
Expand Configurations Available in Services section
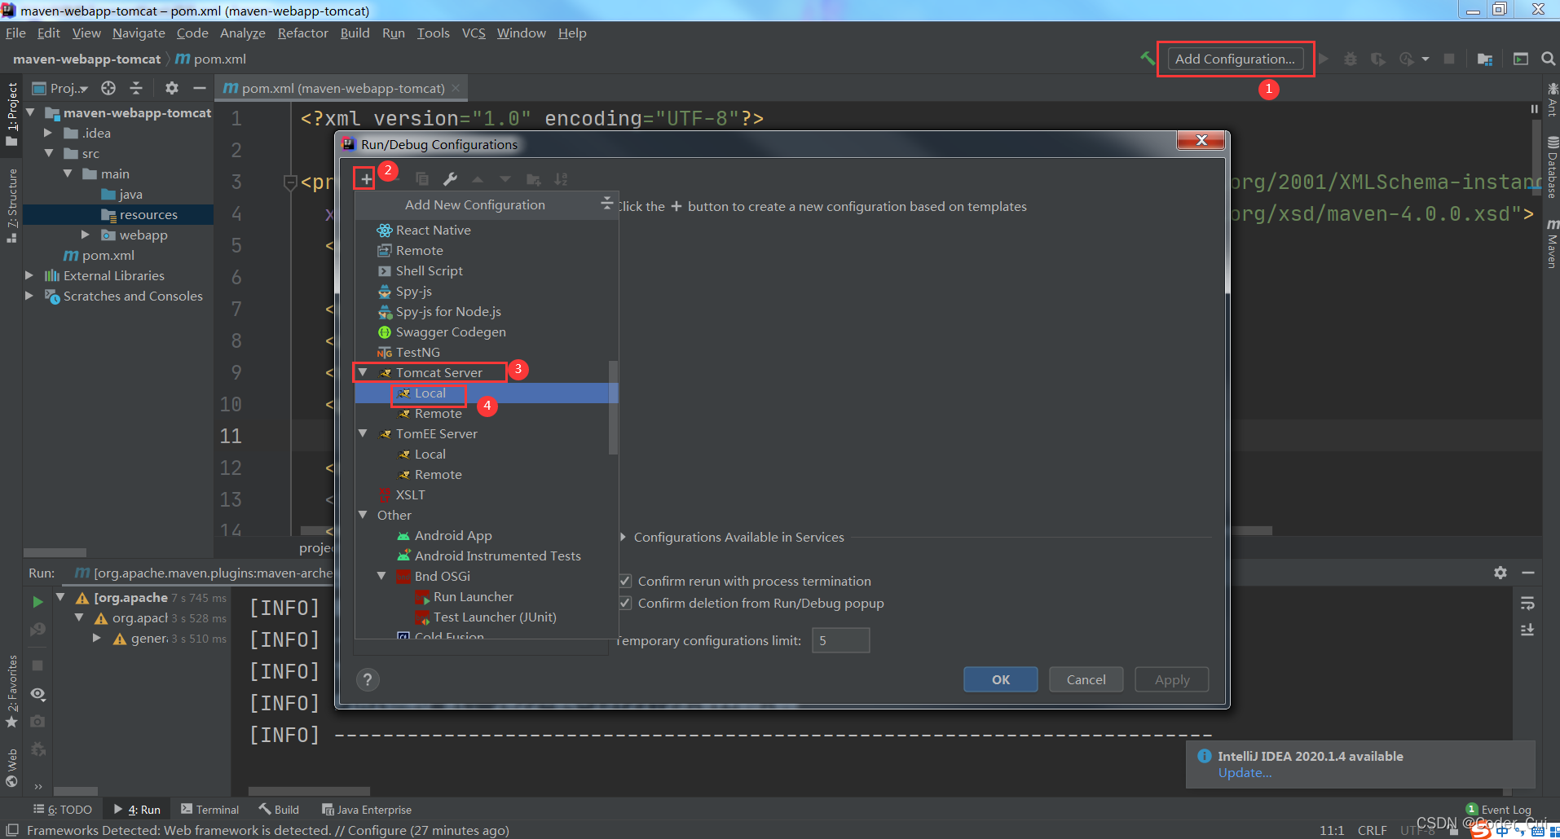(x=623, y=537)
